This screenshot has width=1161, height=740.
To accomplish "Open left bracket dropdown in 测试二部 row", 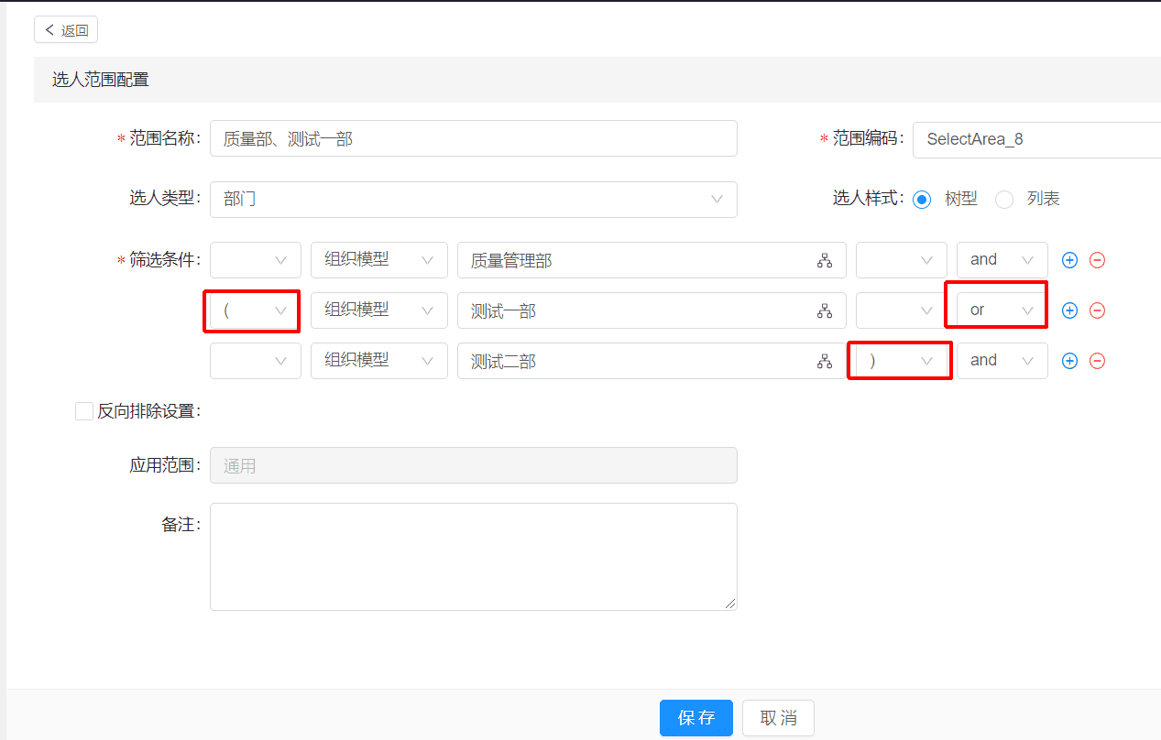I will 256,361.
